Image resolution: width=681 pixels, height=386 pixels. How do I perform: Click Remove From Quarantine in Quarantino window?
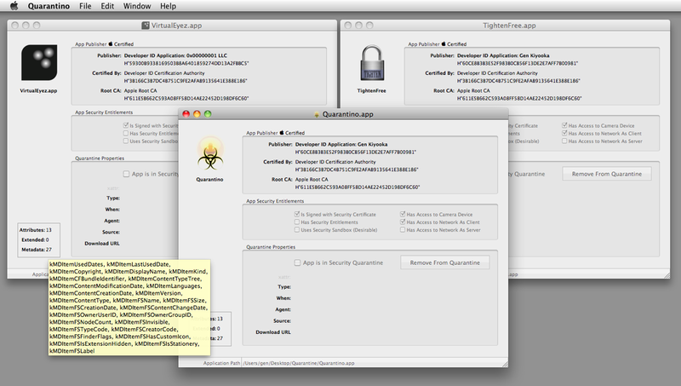point(444,262)
